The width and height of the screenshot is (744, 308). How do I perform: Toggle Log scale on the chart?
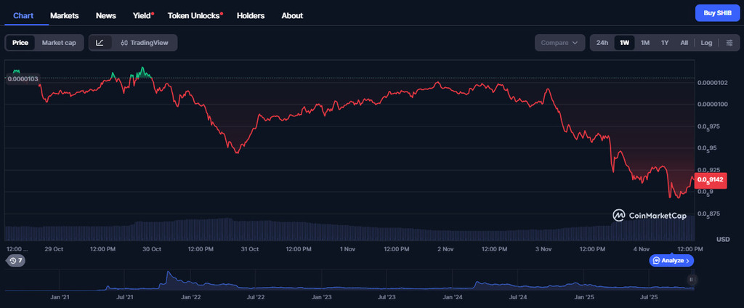click(x=706, y=43)
